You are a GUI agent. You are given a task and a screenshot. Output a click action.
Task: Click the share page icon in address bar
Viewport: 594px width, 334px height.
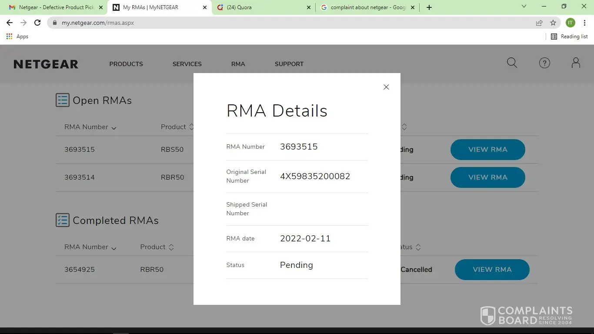tap(539, 23)
